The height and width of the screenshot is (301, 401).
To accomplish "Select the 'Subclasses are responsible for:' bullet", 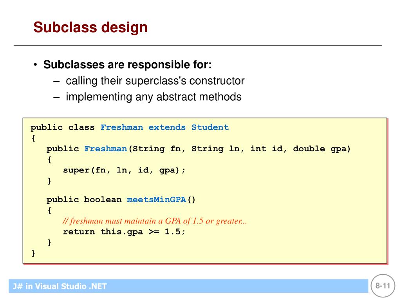I will click(127, 65).
